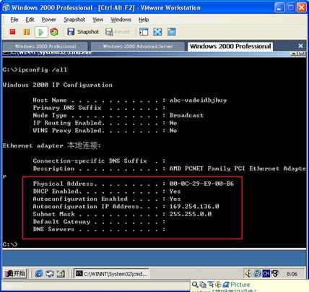Select the first Windows 2000 Professional tab
This screenshot has width=309, height=292.
45,46
